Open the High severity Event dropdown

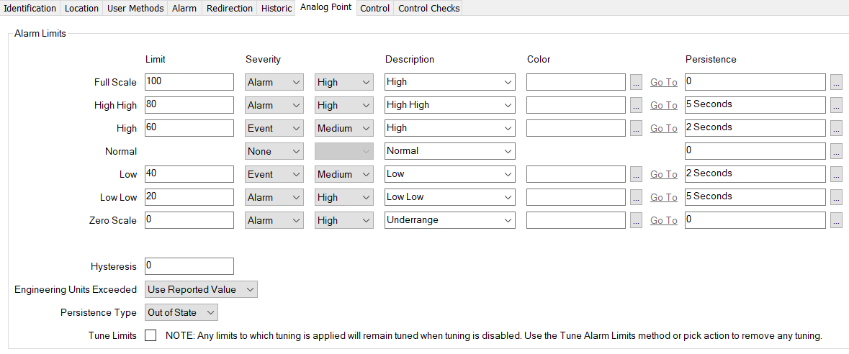[274, 128]
